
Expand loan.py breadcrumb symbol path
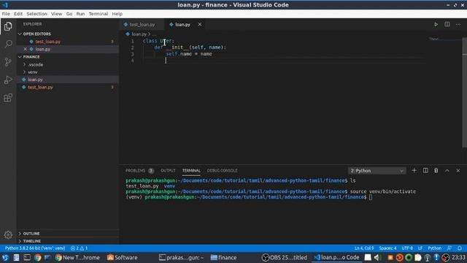point(154,34)
